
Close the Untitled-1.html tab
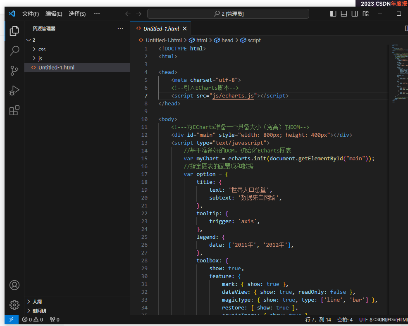click(185, 29)
